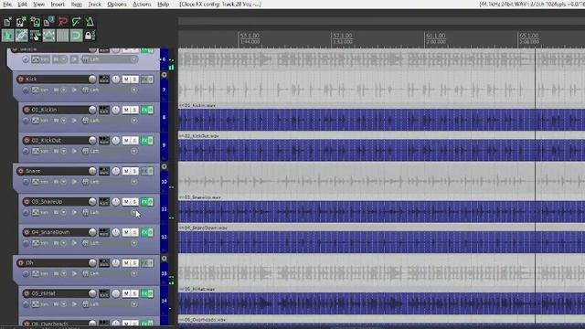The height and width of the screenshot is (329, 585).
Task: Open the Actions menu
Action: tap(142, 4)
